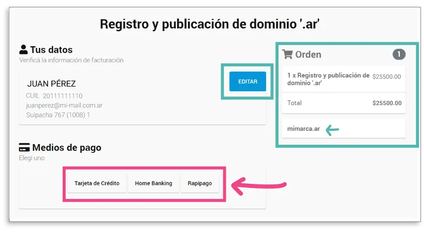The width and height of the screenshot is (424, 234).
Task: Choose Home Banking as payment method
Action: tap(154, 183)
